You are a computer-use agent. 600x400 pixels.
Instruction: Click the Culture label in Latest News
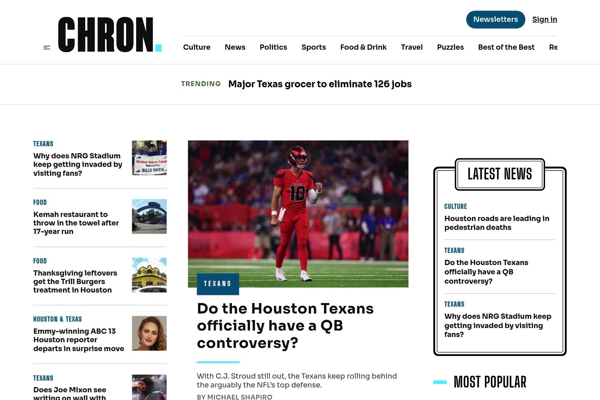456,206
